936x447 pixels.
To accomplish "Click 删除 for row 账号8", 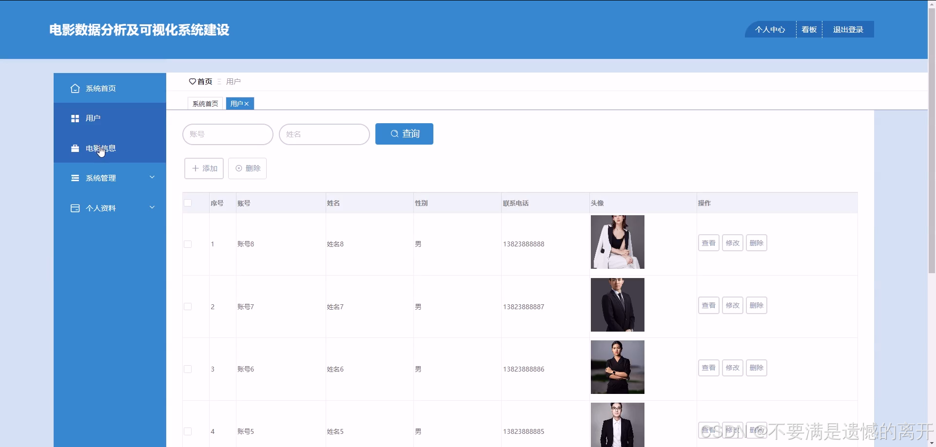I will pyautogui.click(x=757, y=243).
